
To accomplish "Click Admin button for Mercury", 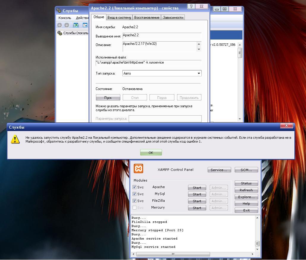I will 219,208.
